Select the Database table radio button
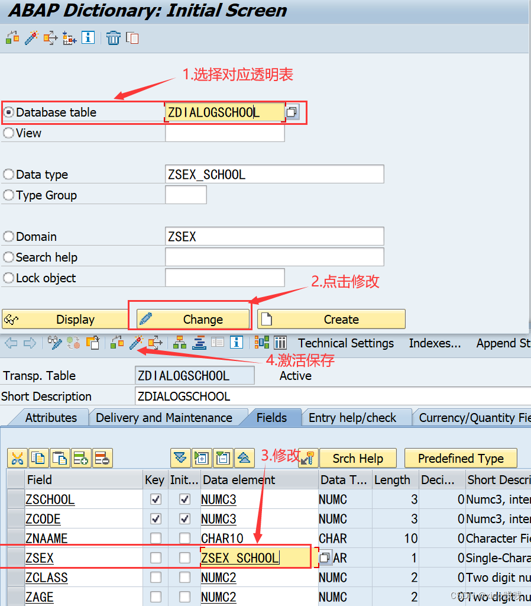Screen dimensions: 531x606 point(9,112)
